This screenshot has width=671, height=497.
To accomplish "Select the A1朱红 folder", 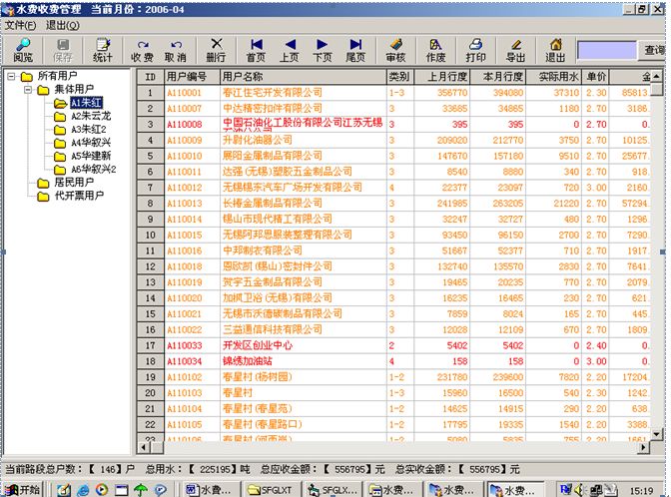I will 87,103.
